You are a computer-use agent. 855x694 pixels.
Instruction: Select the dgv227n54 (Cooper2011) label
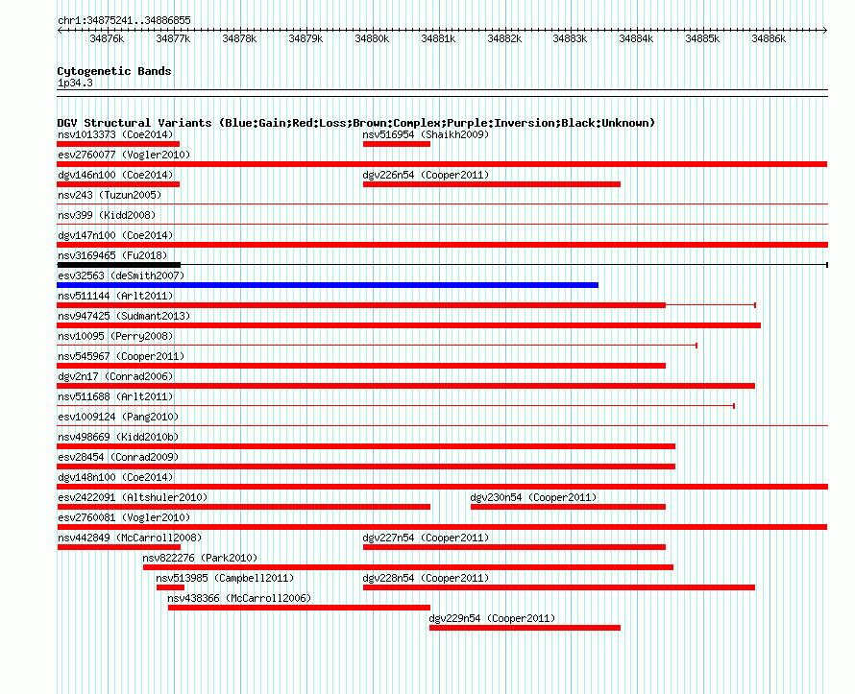click(x=426, y=538)
